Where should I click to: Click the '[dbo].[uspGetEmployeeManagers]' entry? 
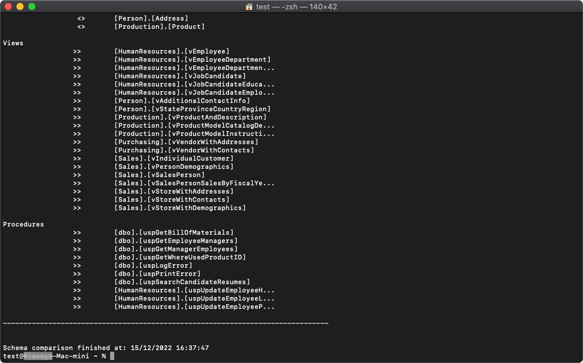(176, 241)
